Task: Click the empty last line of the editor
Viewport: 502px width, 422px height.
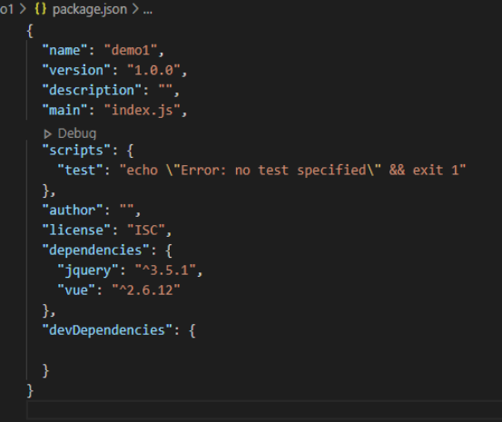Action: (264, 410)
